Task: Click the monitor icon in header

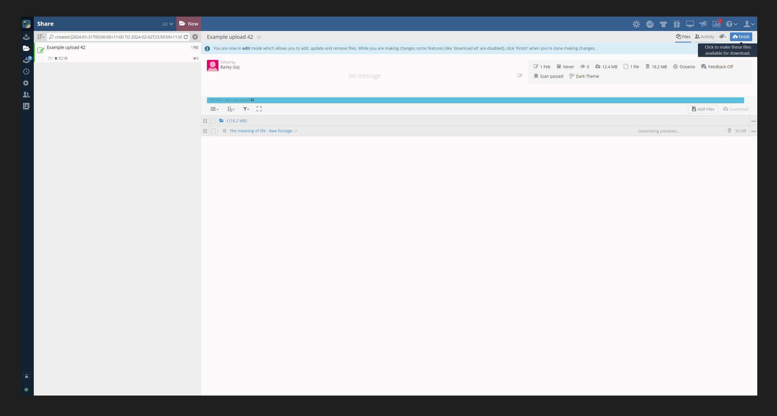Action: click(x=690, y=24)
